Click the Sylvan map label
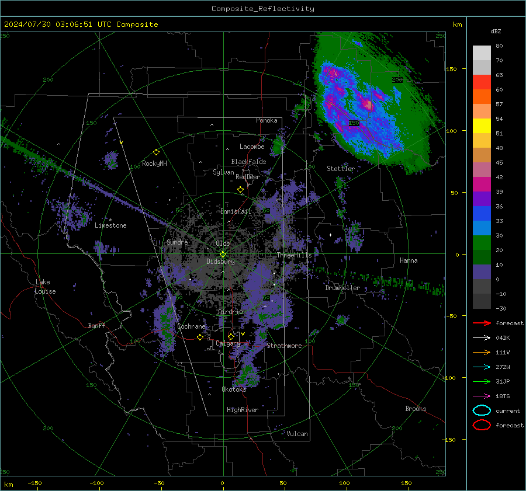This screenshot has width=526, height=491. click(223, 172)
